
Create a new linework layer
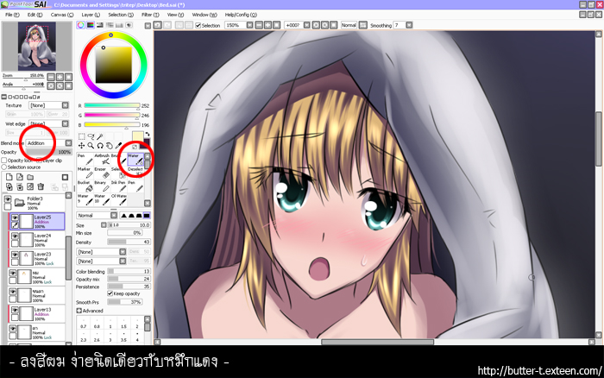tap(20, 177)
